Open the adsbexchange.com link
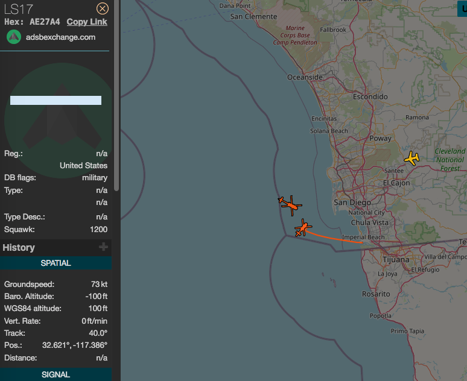Viewport: 467px width, 381px height. pyautogui.click(x=61, y=37)
